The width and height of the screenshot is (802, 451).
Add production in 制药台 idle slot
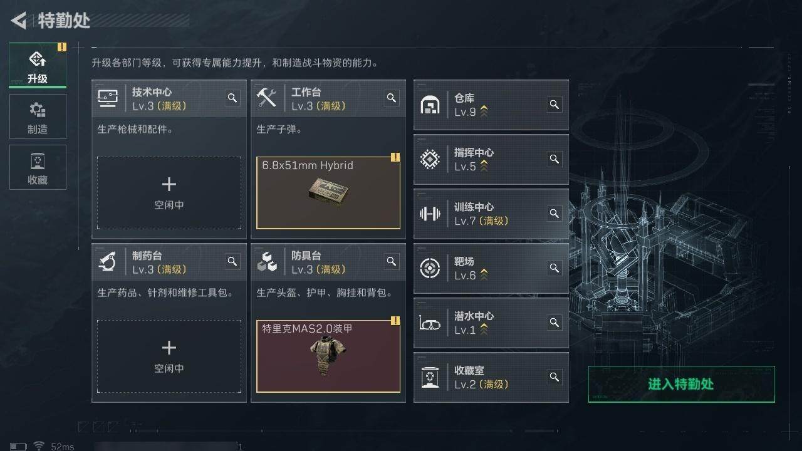point(169,356)
